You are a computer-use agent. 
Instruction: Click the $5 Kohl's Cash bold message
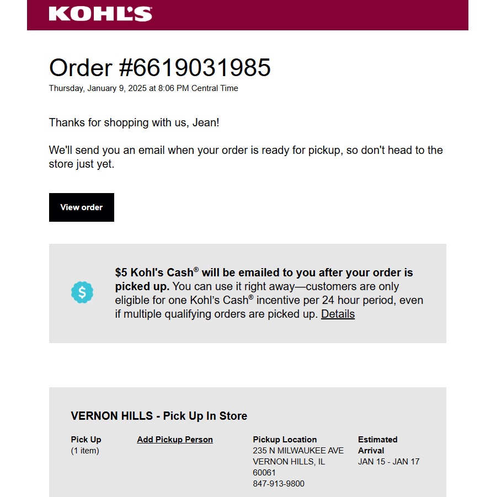tap(264, 279)
